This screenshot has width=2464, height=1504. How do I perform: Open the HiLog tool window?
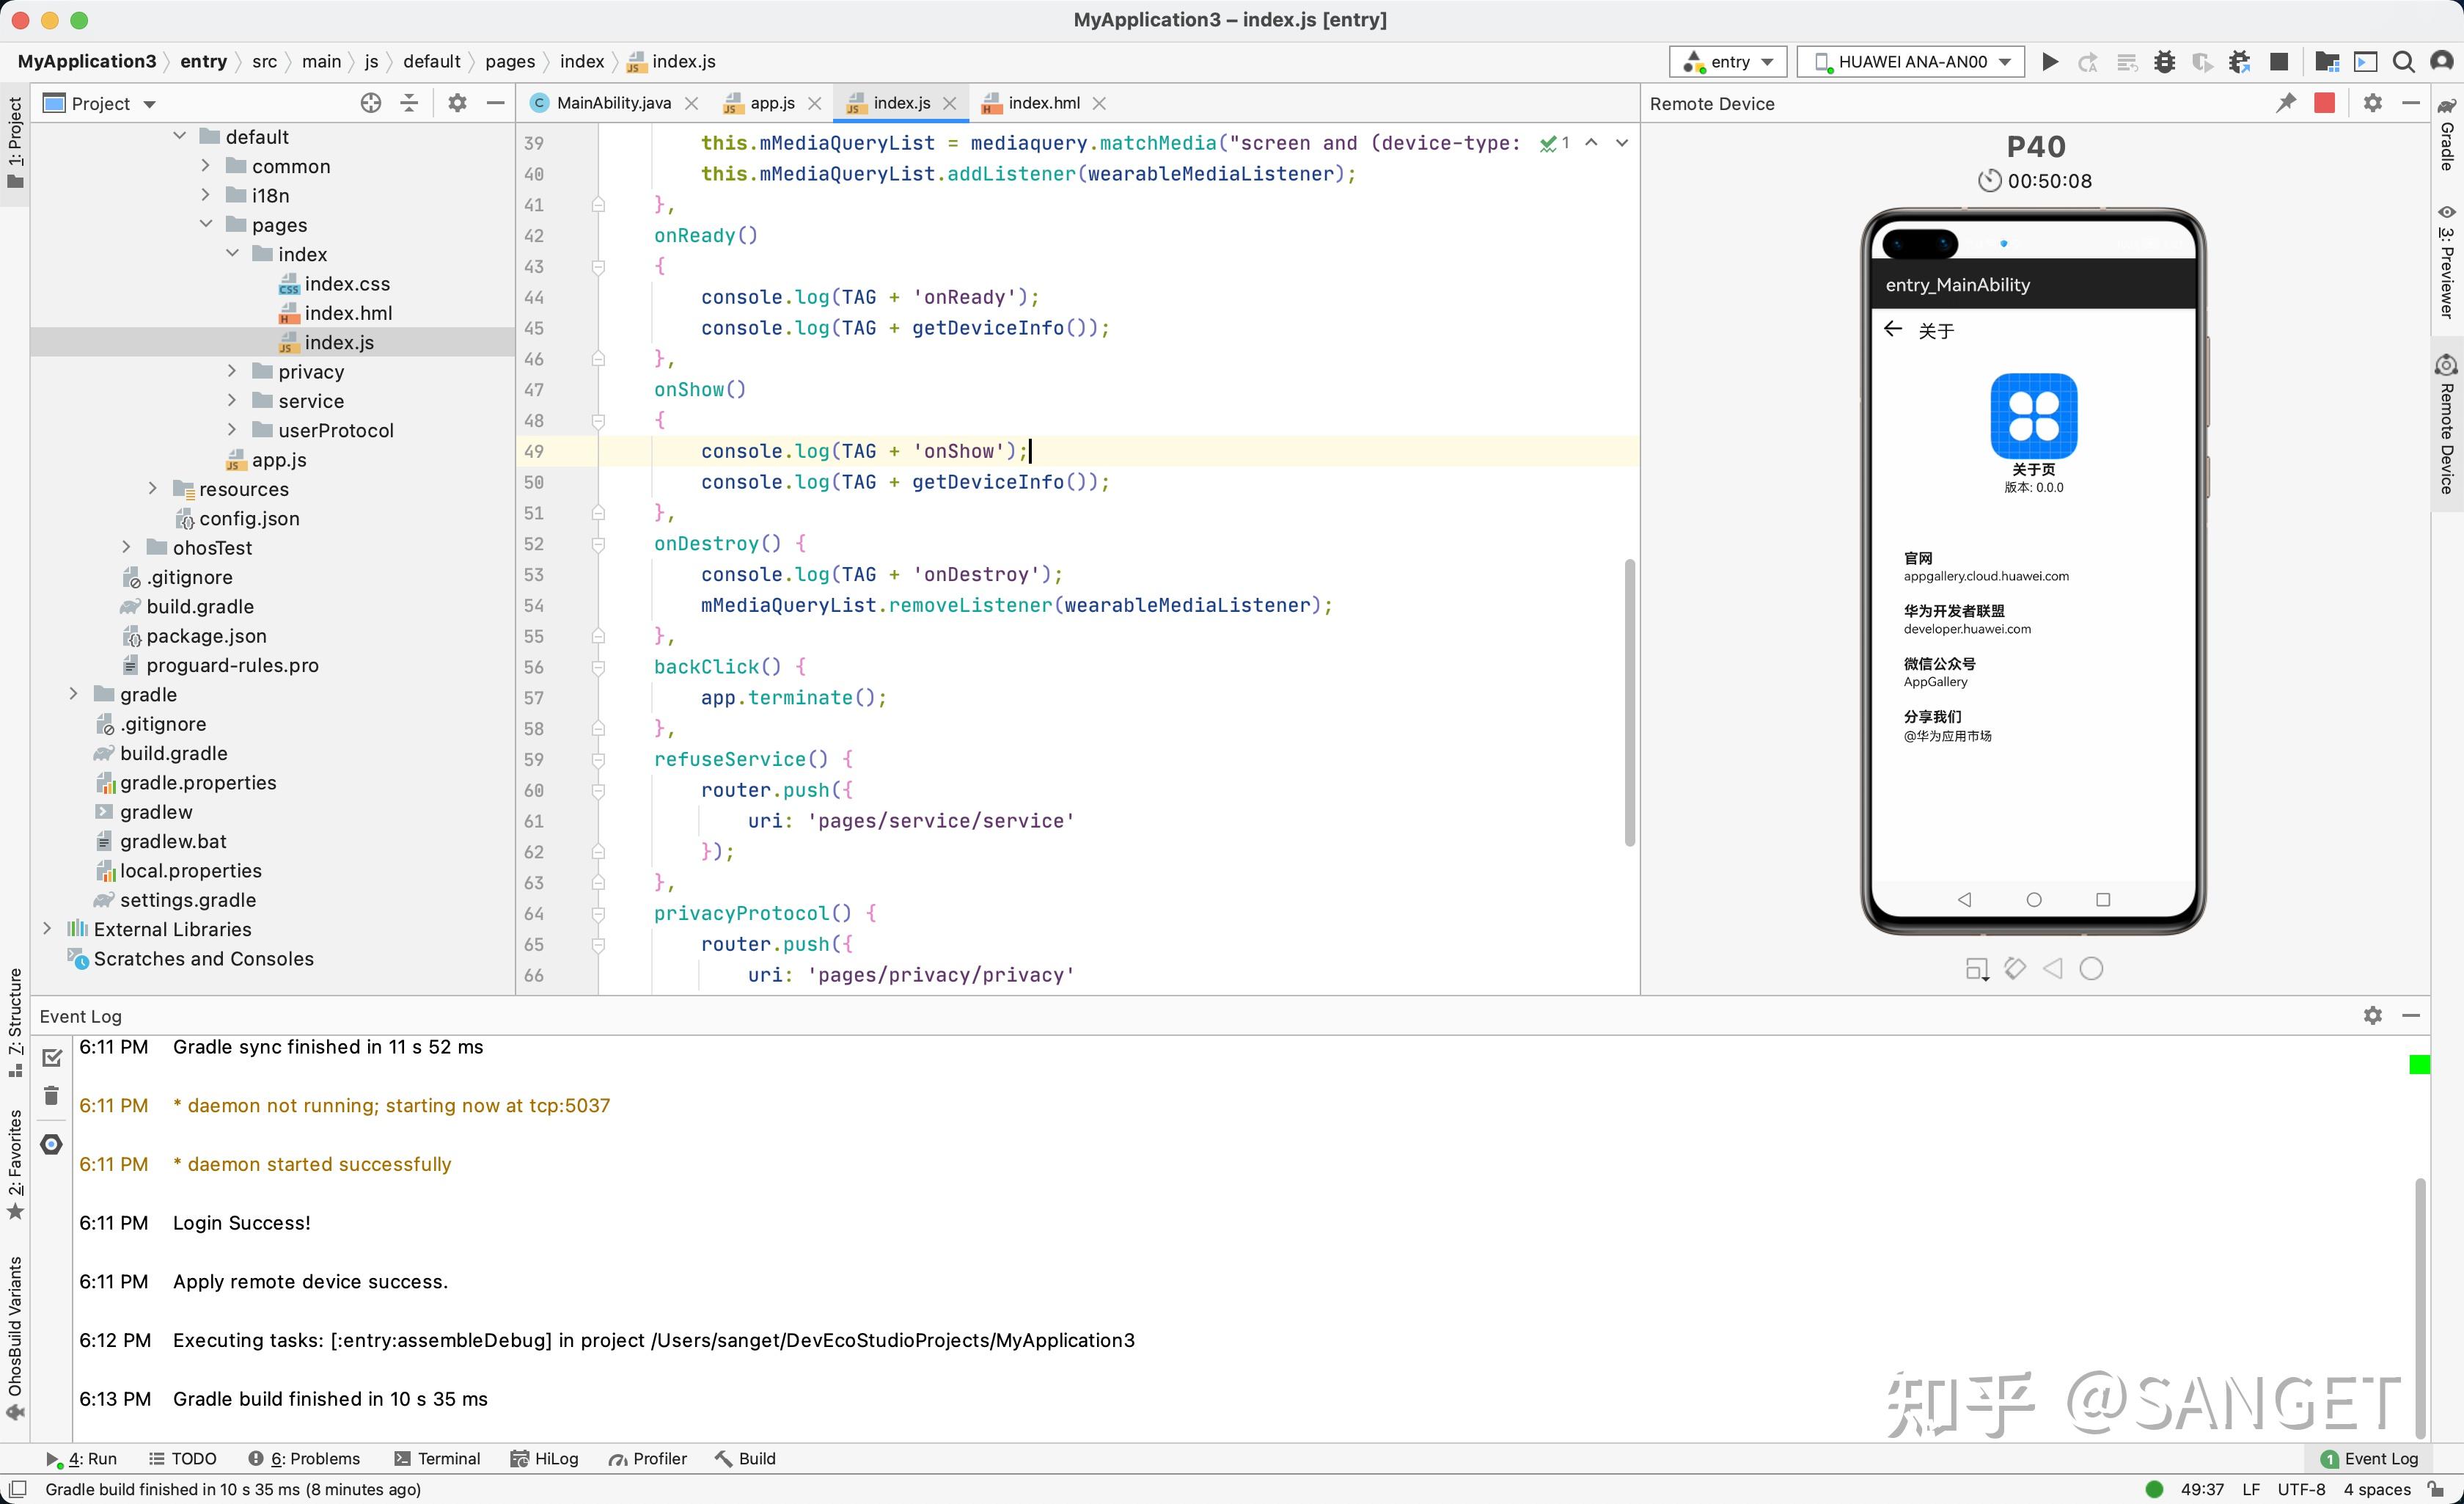click(x=545, y=1458)
